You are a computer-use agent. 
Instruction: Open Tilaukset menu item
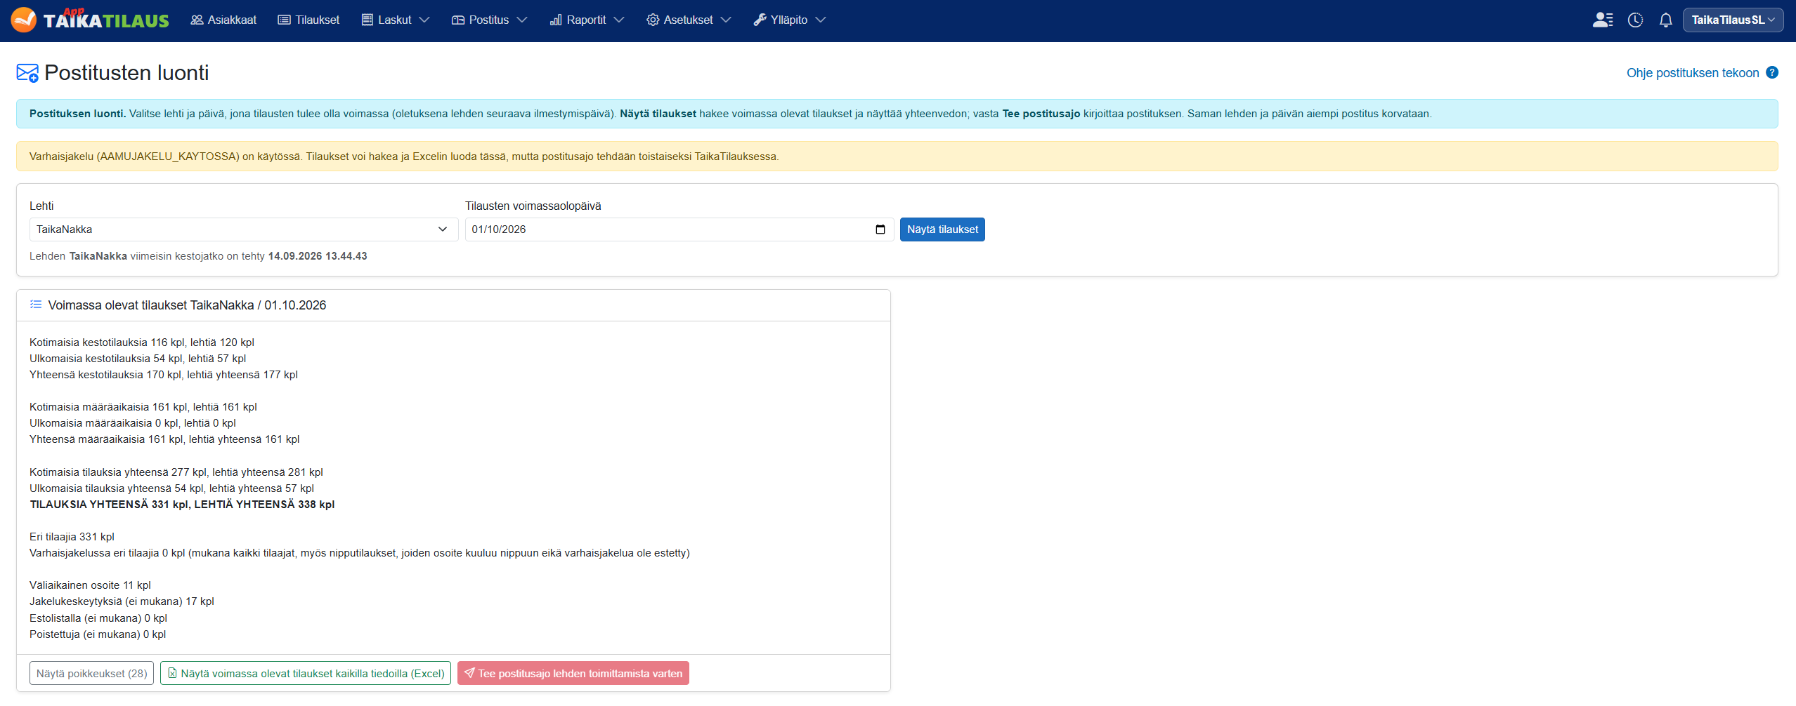pos(308,20)
